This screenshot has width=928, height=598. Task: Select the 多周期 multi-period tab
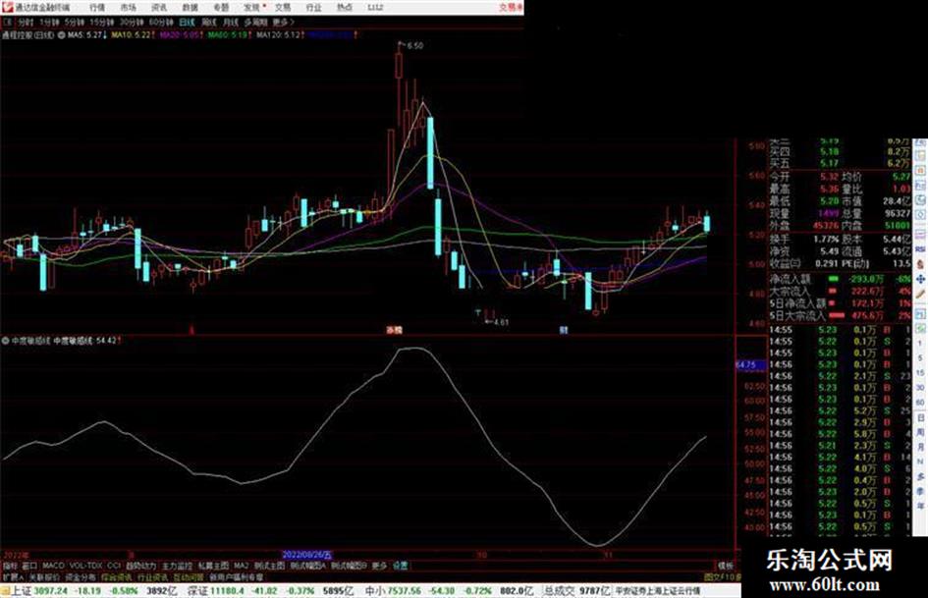255,22
